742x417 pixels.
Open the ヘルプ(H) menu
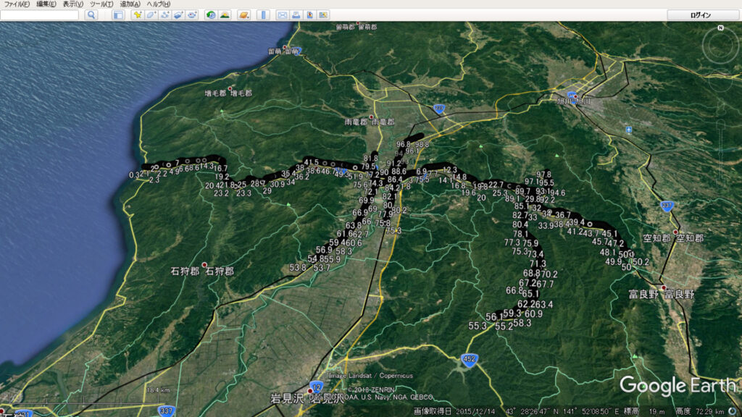pyautogui.click(x=158, y=4)
